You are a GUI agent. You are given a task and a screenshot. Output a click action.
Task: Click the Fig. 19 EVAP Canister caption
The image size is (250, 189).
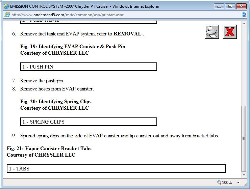click(73, 47)
